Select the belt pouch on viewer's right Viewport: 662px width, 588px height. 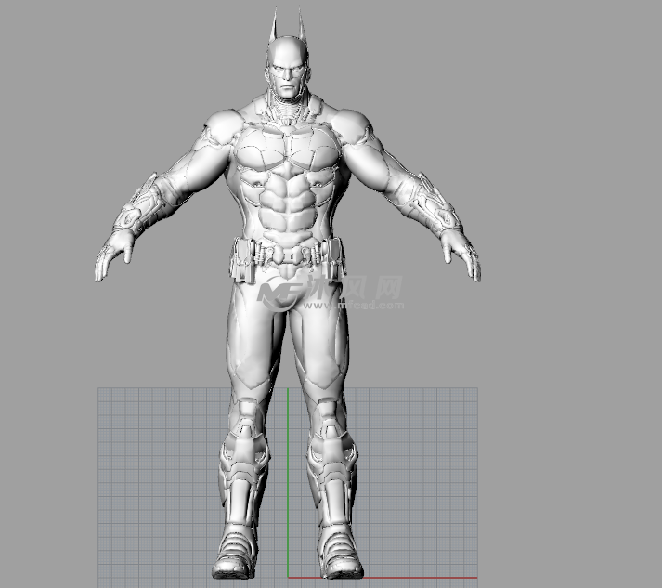pyautogui.click(x=331, y=253)
